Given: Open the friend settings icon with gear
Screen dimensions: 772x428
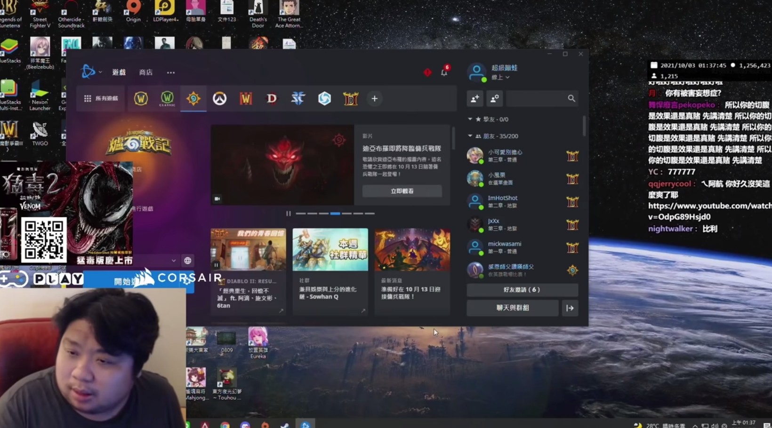Looking at the screenshot, I should [495, 98].
